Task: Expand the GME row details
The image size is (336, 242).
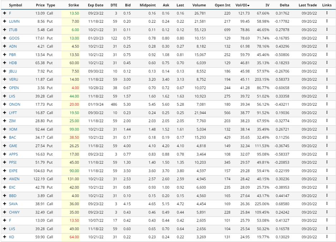Action: tap(5, 146)
